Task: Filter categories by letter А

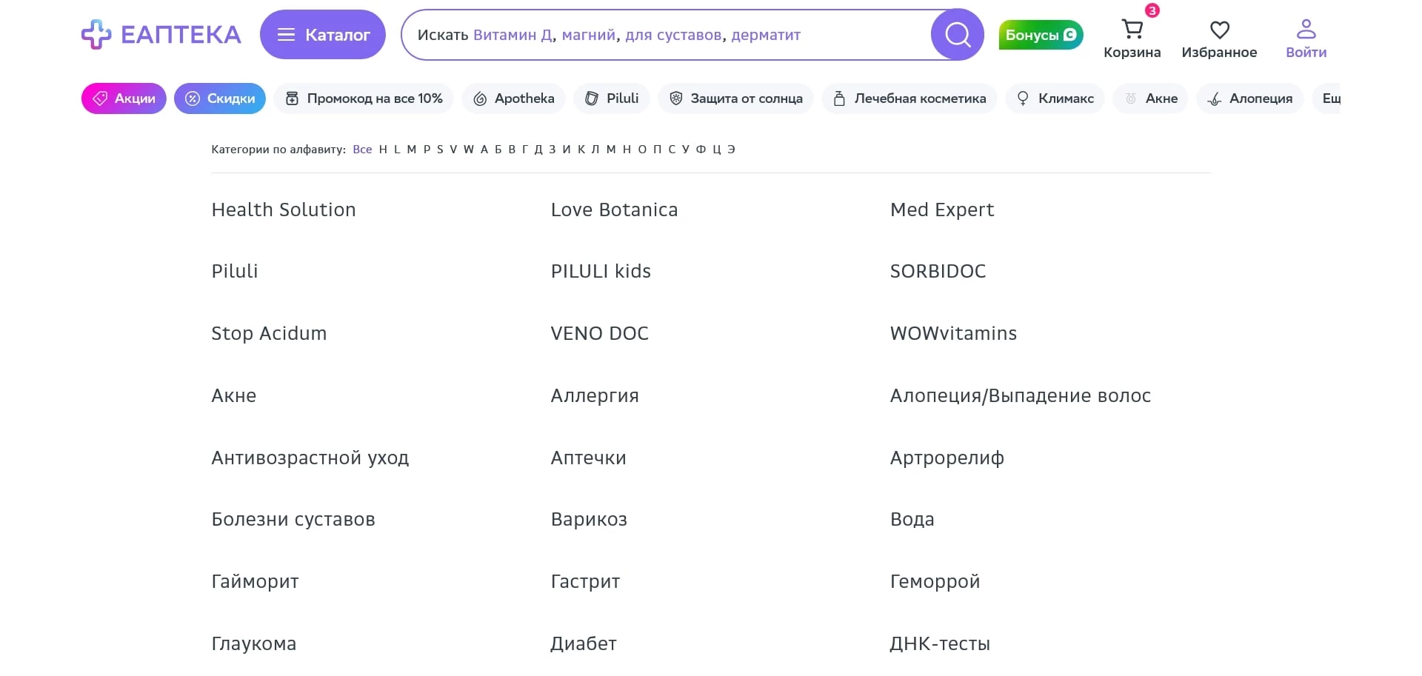Action: coord(484,150)
